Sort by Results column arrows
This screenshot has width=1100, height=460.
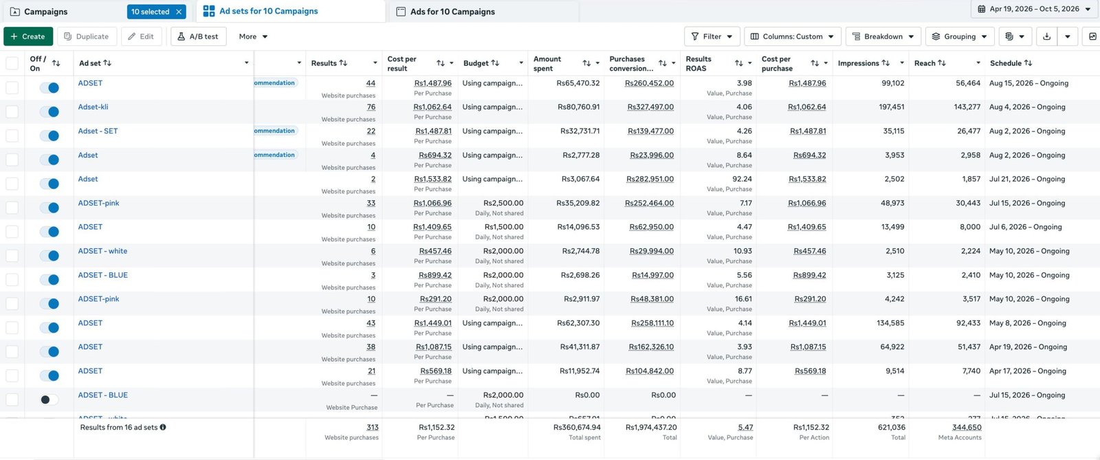(x=343, y=63)
